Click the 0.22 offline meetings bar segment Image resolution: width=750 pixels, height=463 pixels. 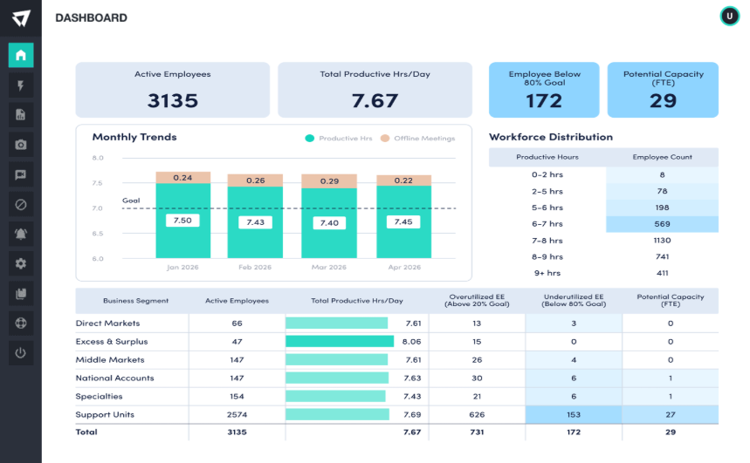pyautogui.click(x=403, y=180)
